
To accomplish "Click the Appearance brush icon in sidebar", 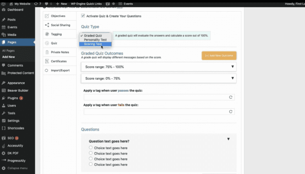I will click(x=3, y=83).
